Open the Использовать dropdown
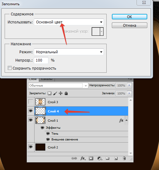The width and height of the screenshot is (159, 170). coord(69,22)
